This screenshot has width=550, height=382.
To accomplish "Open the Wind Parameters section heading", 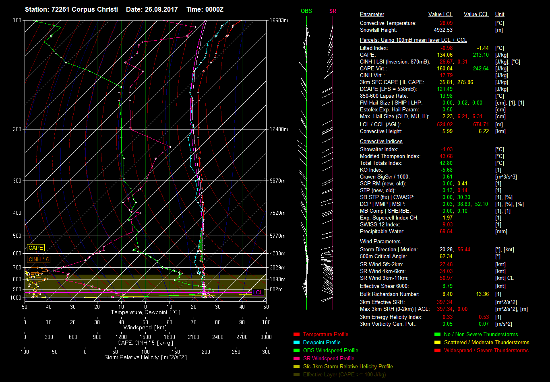I will click(380, 242).
